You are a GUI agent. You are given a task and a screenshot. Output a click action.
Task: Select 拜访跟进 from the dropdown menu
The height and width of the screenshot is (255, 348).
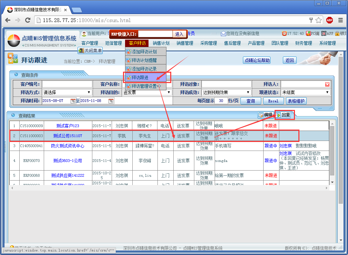pos(145,78)
